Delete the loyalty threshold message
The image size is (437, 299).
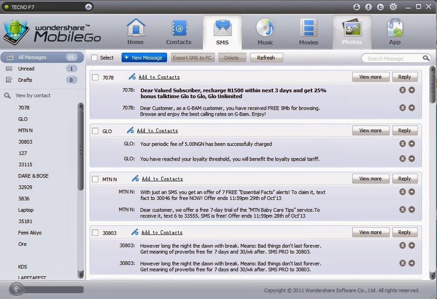(x=402, y=159)
